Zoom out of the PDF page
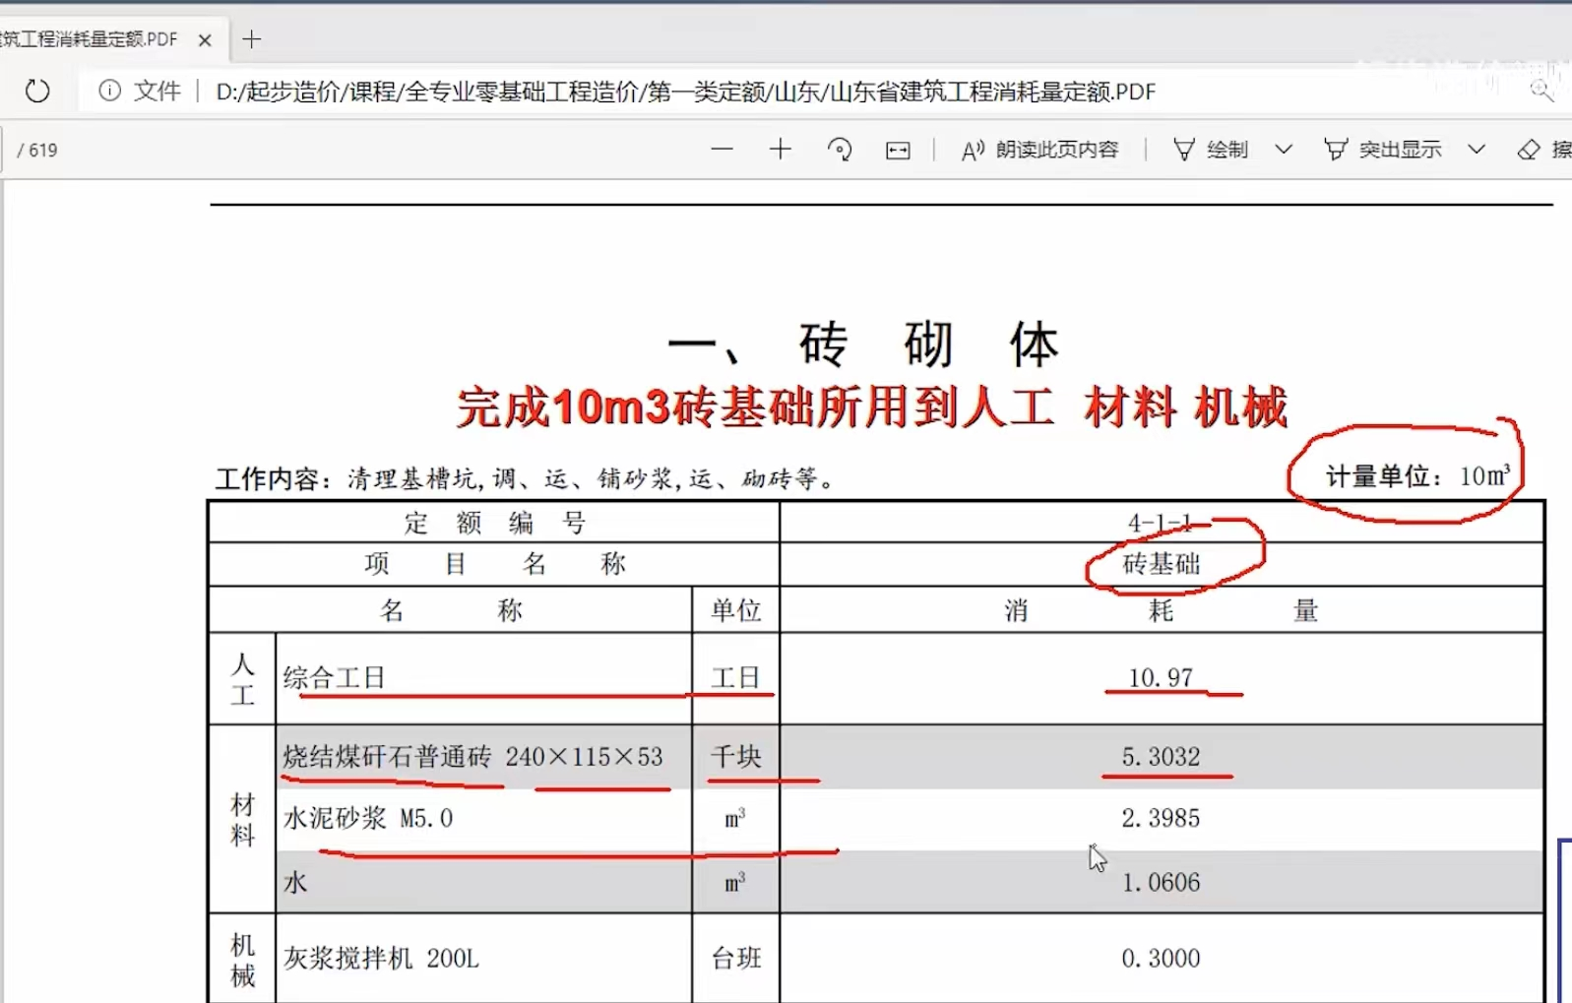The height and width of the screenshot is (1003, 1572). 723,150
